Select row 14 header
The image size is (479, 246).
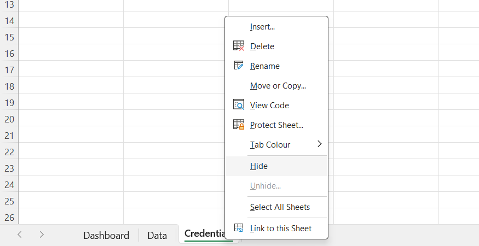click(x=9, y=21)
